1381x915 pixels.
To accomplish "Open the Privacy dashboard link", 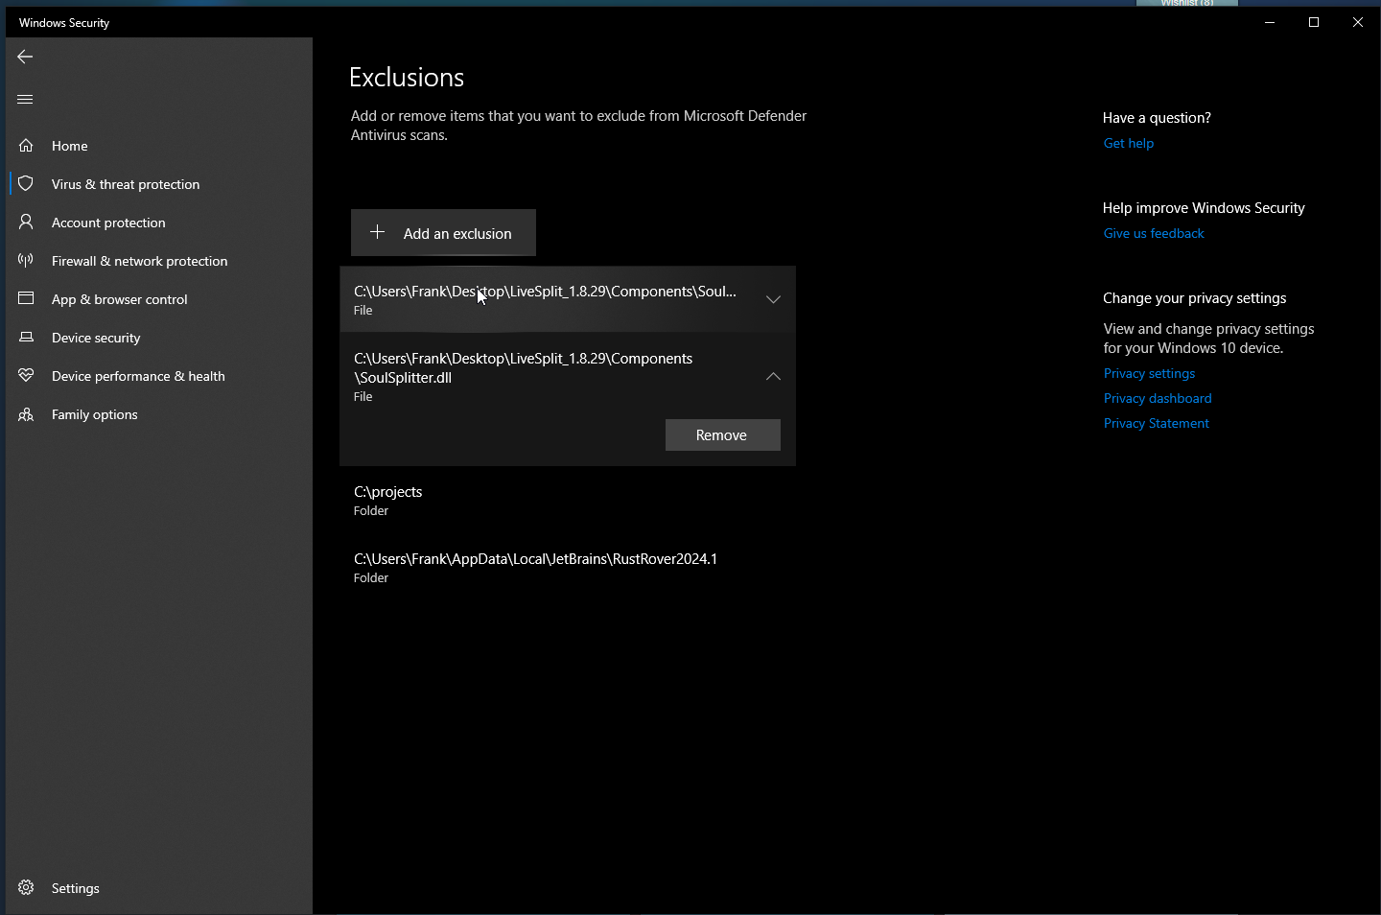I will 1157,398.
